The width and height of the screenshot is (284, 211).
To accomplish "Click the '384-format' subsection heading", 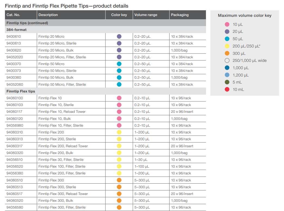I will tap(17, 30).
